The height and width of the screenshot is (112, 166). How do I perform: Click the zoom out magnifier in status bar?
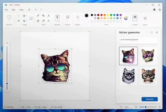click(x=136, y=107)
